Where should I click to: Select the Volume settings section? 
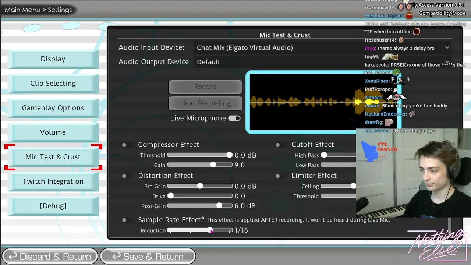coord(53,132)
